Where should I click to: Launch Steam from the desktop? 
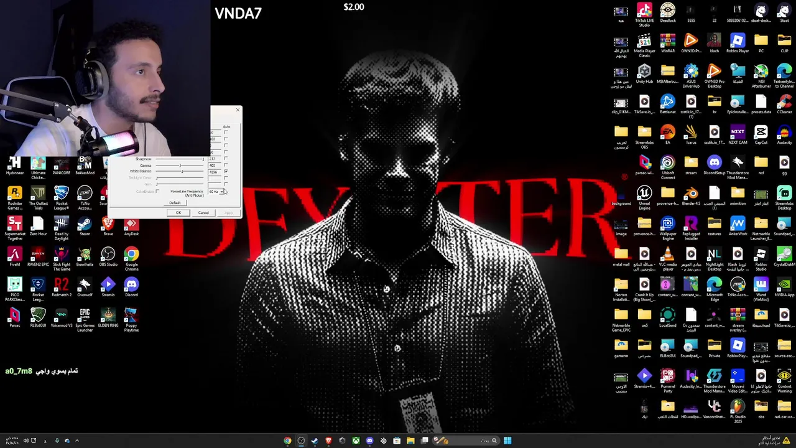pyautogui.click(x=85, y=226)
